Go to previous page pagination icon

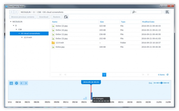point(65,75)
